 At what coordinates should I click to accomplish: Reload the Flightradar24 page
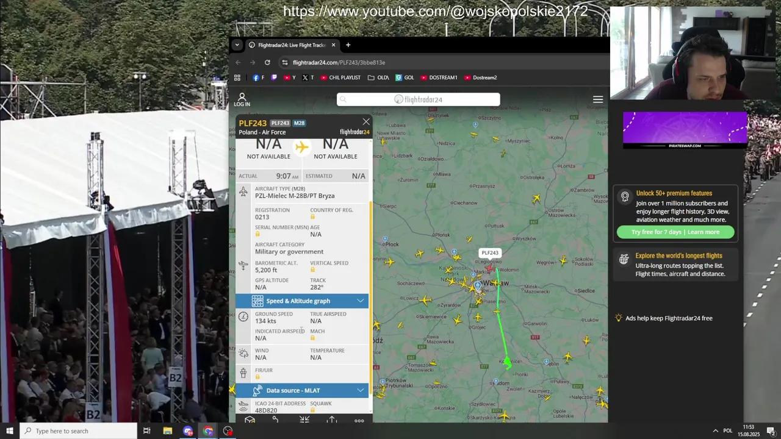click(267, 62)
